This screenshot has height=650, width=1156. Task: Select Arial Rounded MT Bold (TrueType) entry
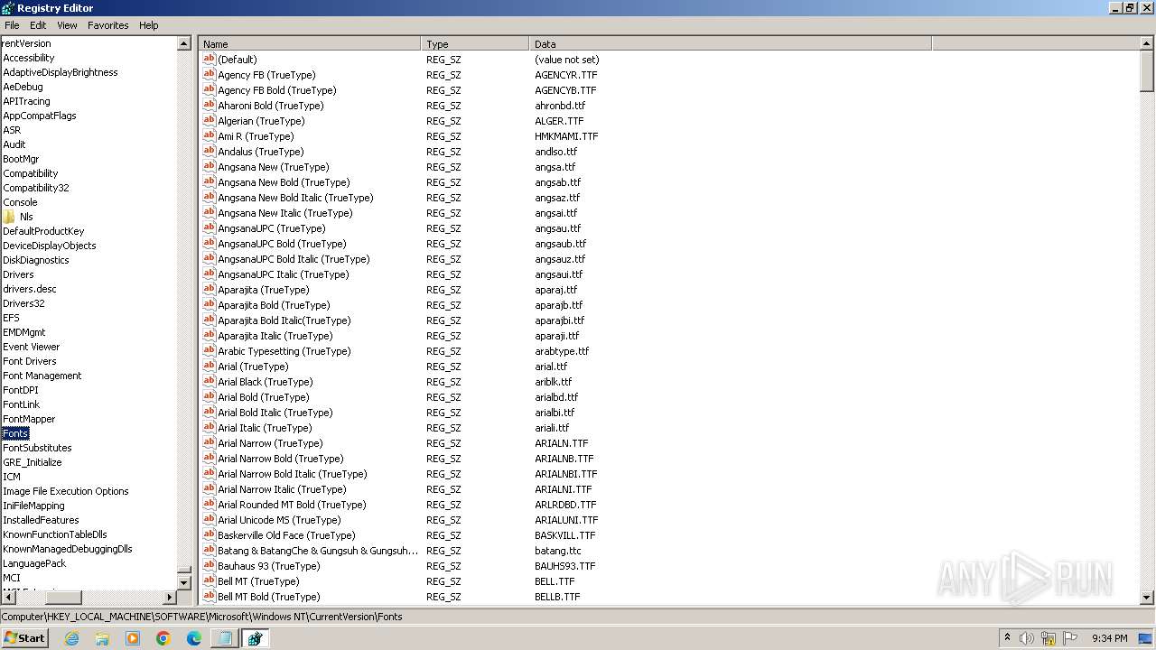(292, 505)
